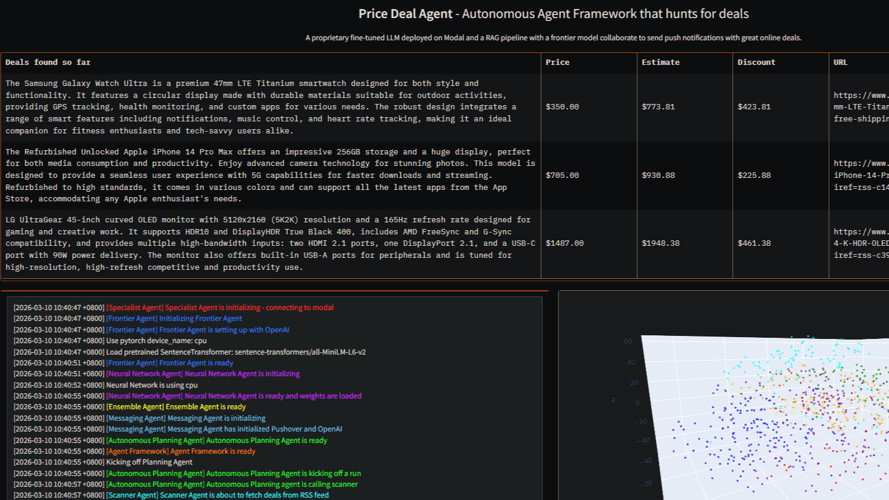This screenshot has width=889, height=500.
Task: Click the "Scanner Agent is about to fetch deals" line
Action: tap(171, 495)
